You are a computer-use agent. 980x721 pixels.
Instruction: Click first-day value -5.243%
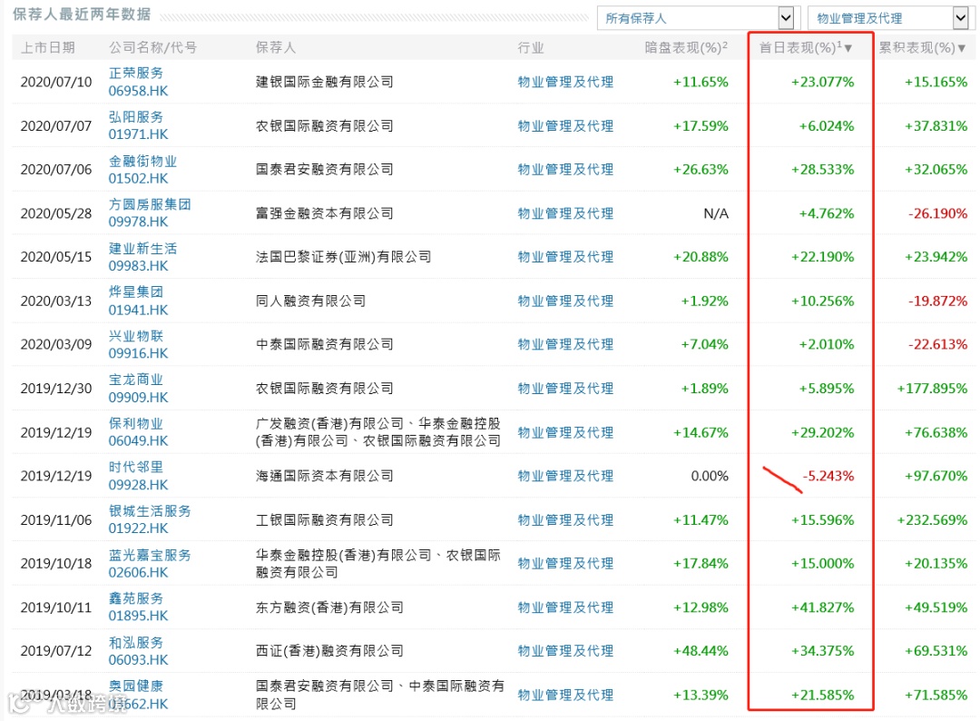tap(828, 476)
